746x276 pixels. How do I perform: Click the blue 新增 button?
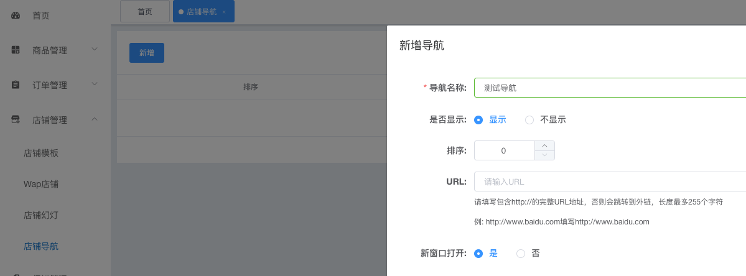[147, 53]
